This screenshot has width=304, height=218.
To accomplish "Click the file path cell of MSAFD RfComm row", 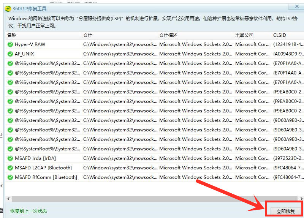I will tap(119, 177).
